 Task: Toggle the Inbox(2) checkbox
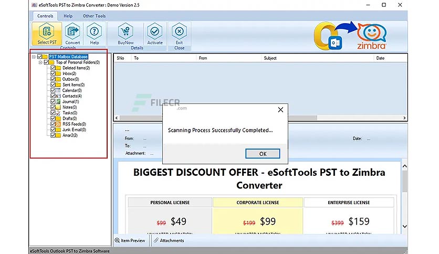[x=53, y=73]
